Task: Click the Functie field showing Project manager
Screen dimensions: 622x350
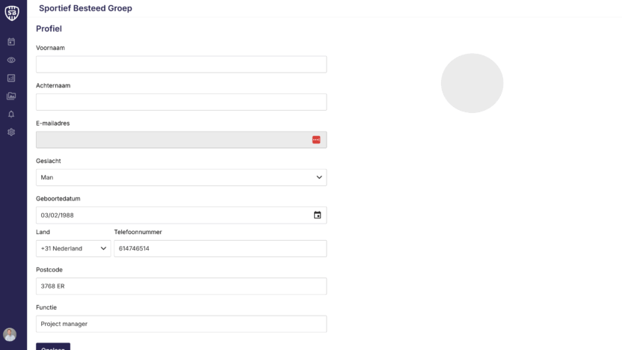Action: tap(181, 324)
